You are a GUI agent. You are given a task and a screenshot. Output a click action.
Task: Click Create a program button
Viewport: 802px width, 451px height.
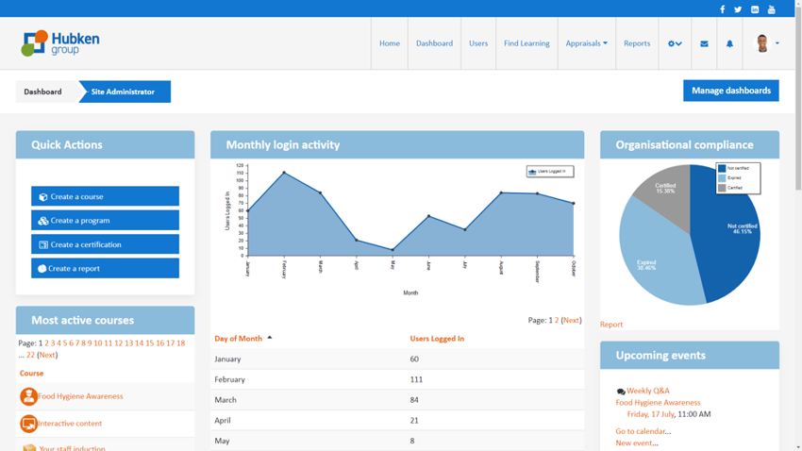pos(105,221)
